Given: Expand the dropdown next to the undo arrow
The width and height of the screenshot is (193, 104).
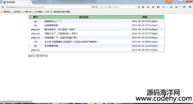Looking at the screenshot, I should 167,7.
